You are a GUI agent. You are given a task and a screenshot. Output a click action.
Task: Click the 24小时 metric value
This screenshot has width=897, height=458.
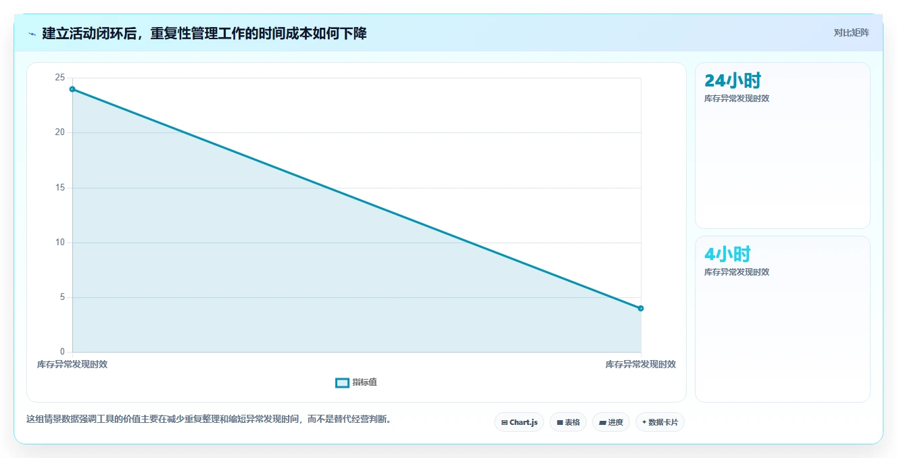(733, 80)
